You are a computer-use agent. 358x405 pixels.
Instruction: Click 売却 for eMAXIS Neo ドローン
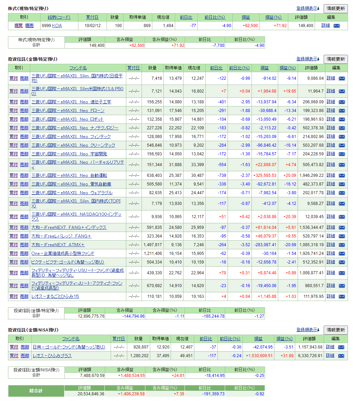pos(24,111)
